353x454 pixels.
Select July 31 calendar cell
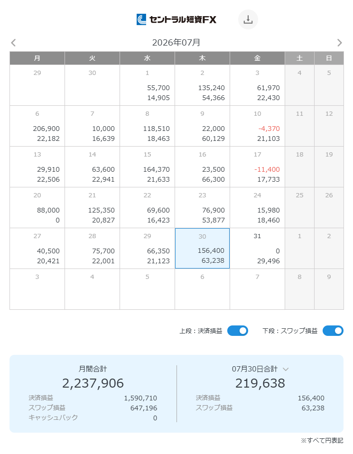[258, 249]
